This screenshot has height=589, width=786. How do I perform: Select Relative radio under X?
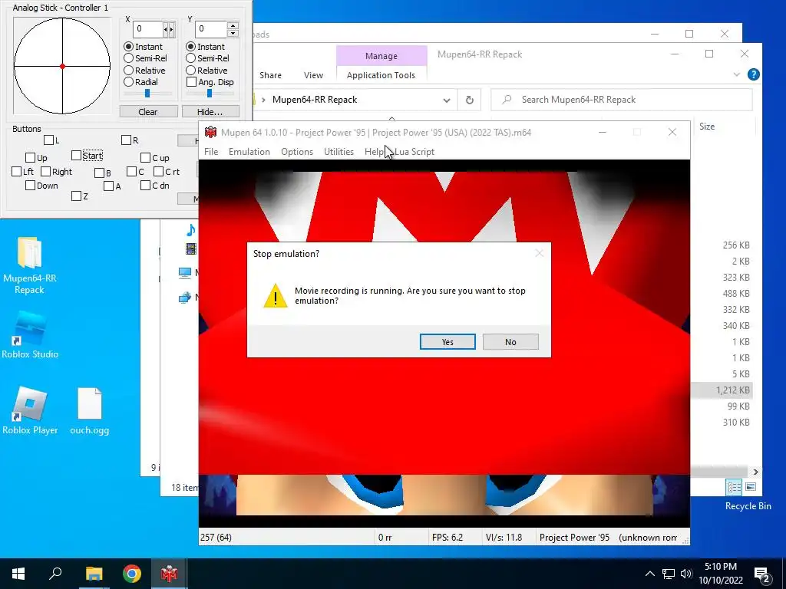[128, 70]
